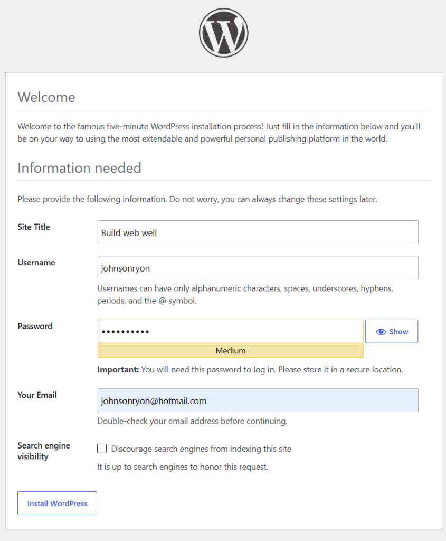Click the Password label

tap(35, 326)
